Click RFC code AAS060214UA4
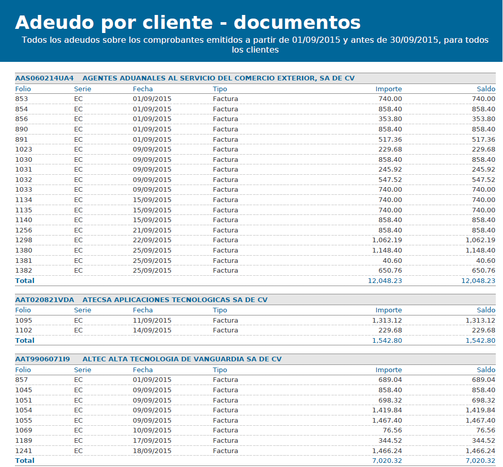The width and height of the screenshot is (503, 467). point(44,78)
